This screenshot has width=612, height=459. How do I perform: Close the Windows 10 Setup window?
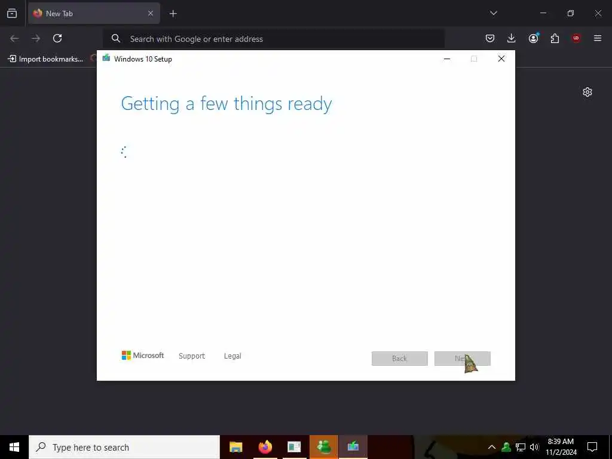501,59
